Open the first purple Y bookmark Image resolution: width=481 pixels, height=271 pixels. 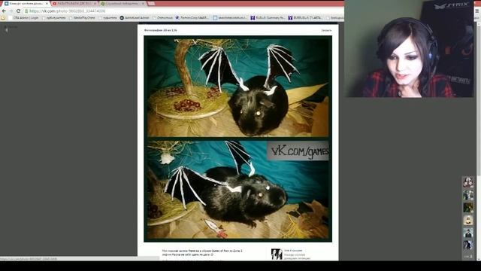coord(268,18)
